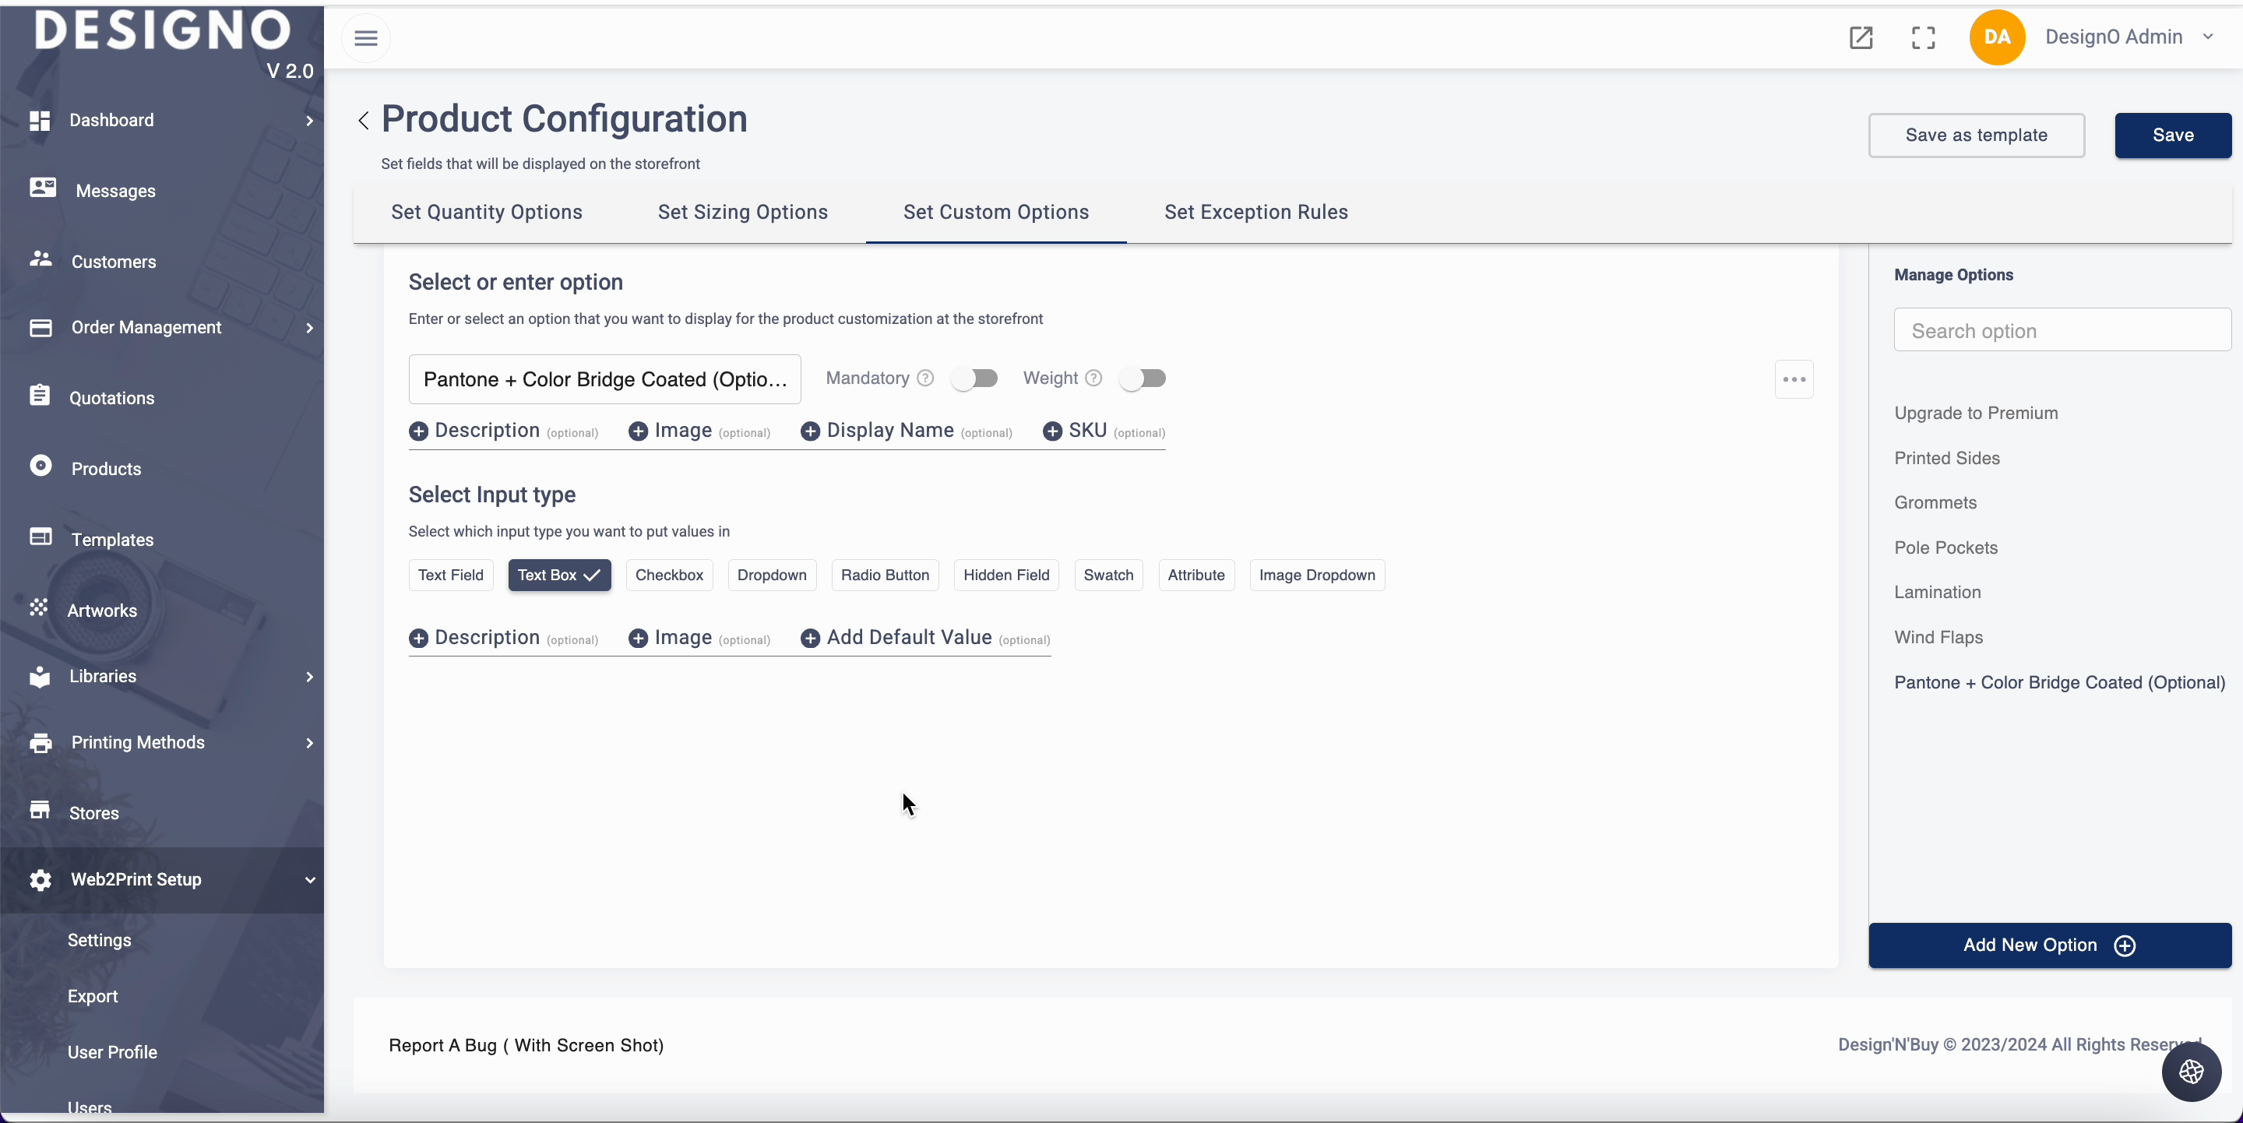Click the back arrow beside Product Configuration
Viewport: 2243px width, 1123px height.
(x=363, y=120)
